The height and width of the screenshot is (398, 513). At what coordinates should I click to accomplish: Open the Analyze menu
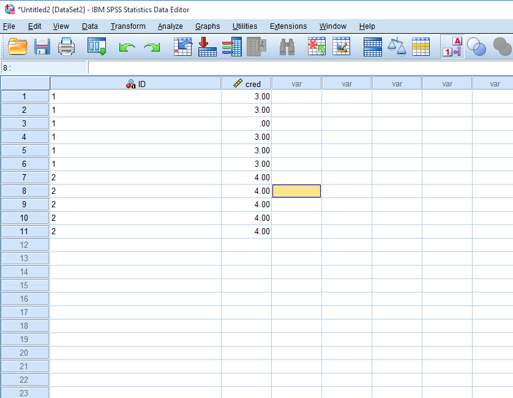point(170,26)
